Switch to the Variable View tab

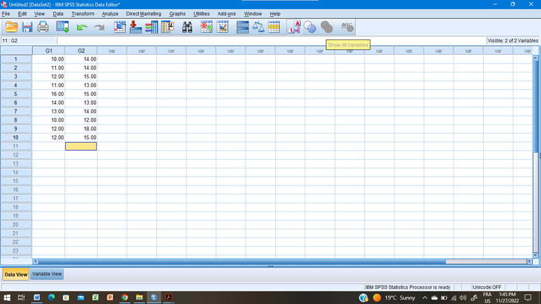(x=47, y=274)
